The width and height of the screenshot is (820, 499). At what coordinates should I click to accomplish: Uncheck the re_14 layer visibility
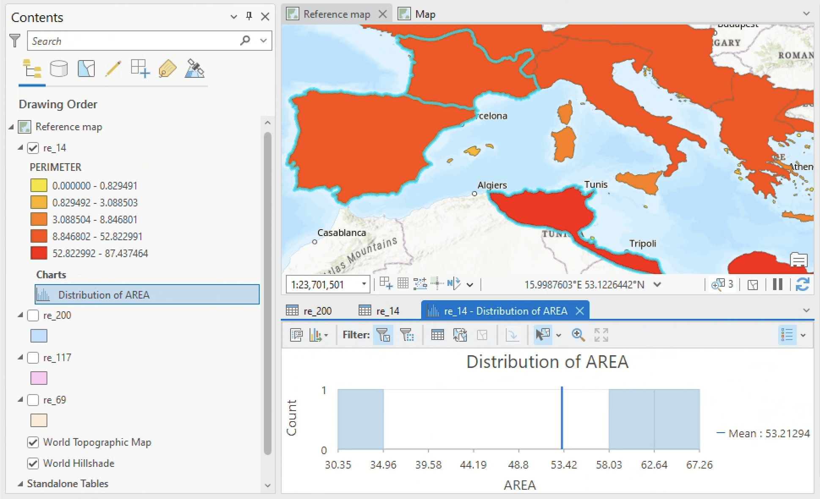(x=33, y=148)
